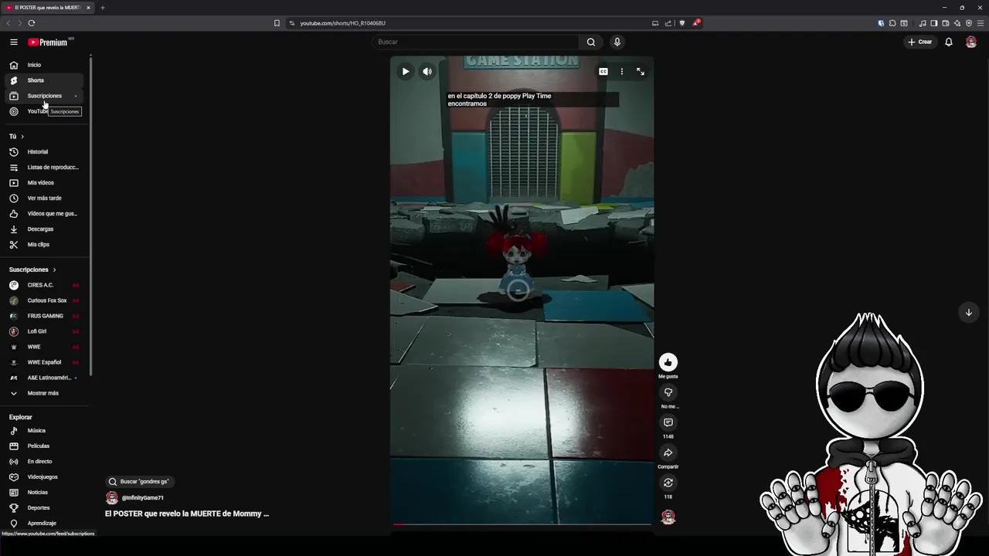Go to the next Short arrow

click(969, 313)
